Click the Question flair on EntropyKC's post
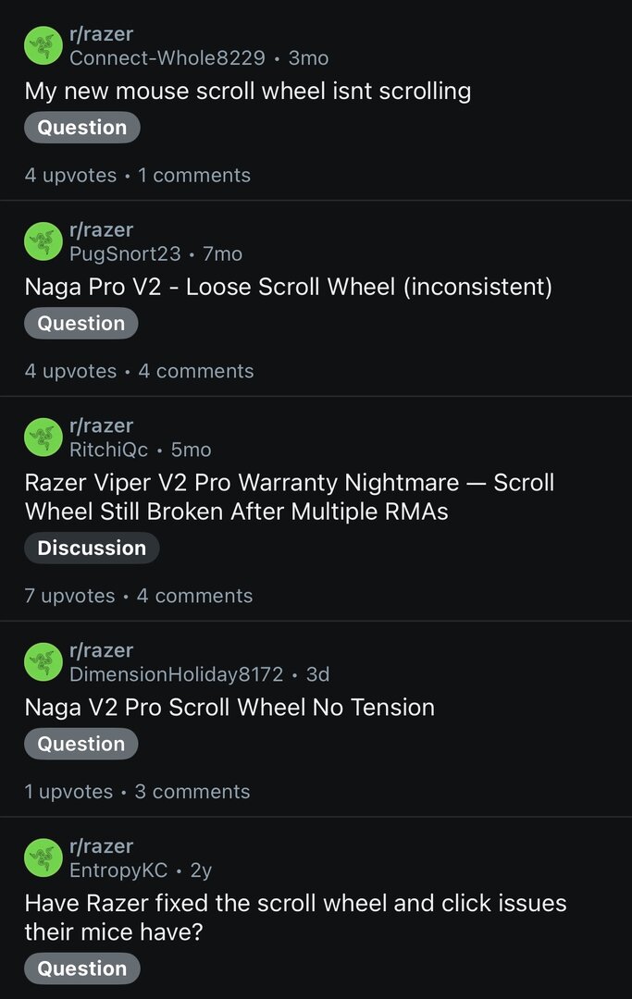 81,968
